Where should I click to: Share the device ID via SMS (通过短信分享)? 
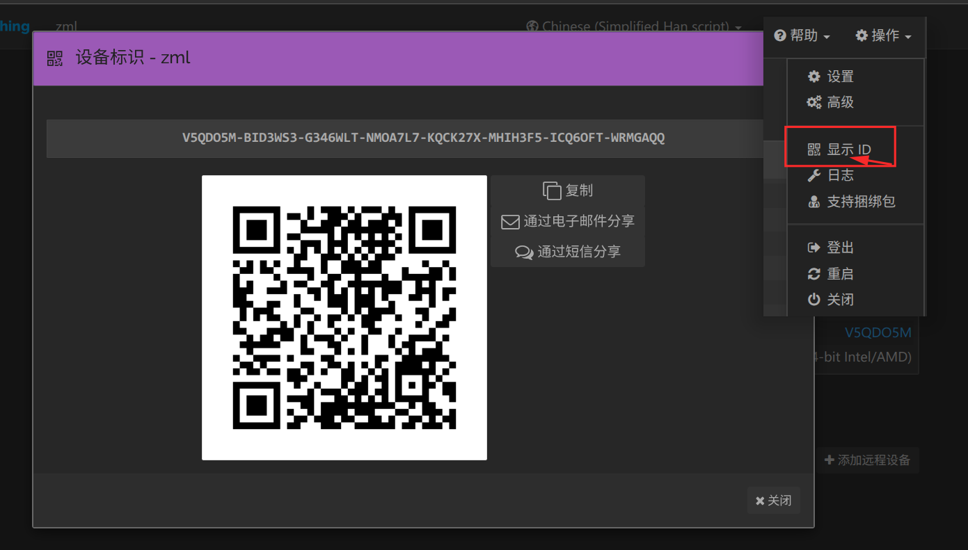(568, 252)
